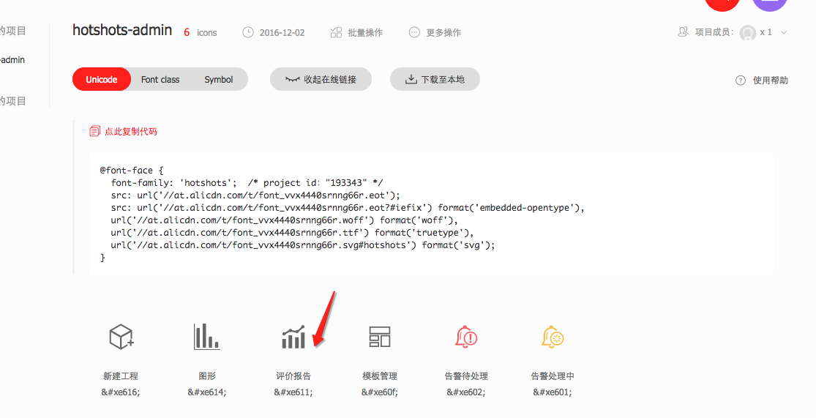The width and height of the screenshot is (816, 418).
Task: Click the copy-code clipboard icon
Action: 94,131
